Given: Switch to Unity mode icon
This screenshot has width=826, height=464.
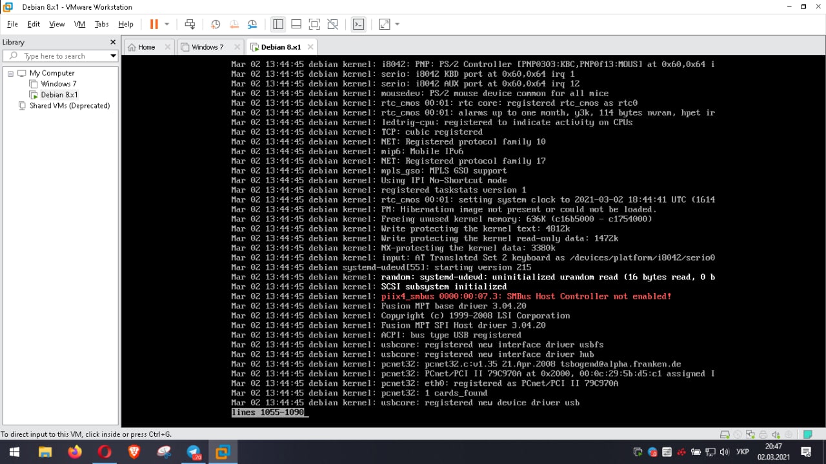Looking at the screenshot, I should (332, 24).
